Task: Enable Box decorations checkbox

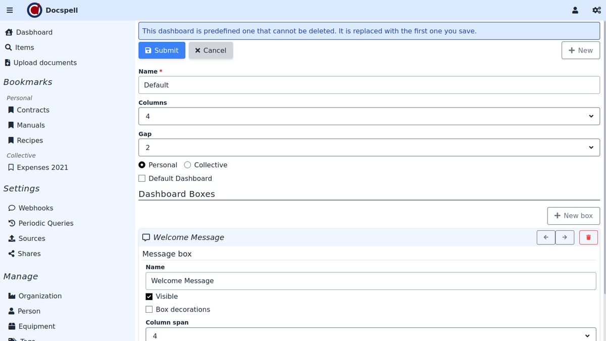Action: pyautogui.click(x=149, y=310)
